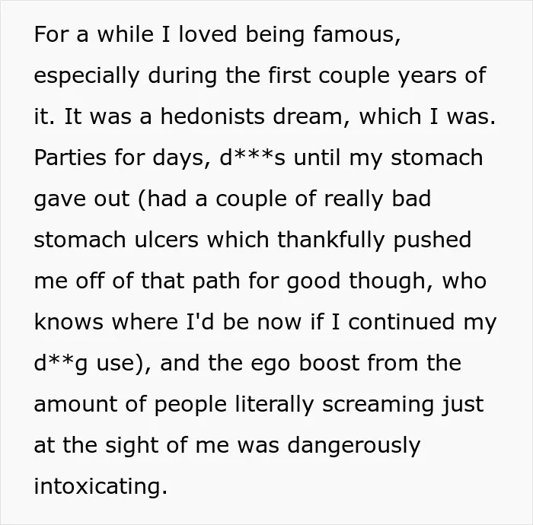Click the word 'Parties' in the paragraph
This screenshot has height=525, width=533.
(70, 157)
